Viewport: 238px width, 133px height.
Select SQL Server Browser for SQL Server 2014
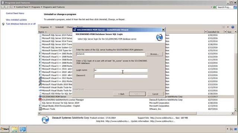pyautogui.click(x=60, y=103)
